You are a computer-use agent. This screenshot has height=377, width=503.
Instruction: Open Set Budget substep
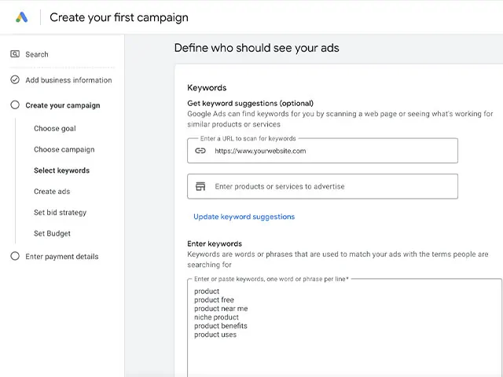[52, 233]
